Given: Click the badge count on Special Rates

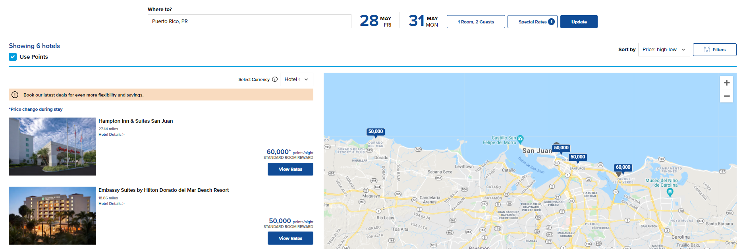Looking at the screenshot, I should tap(551, 22).
